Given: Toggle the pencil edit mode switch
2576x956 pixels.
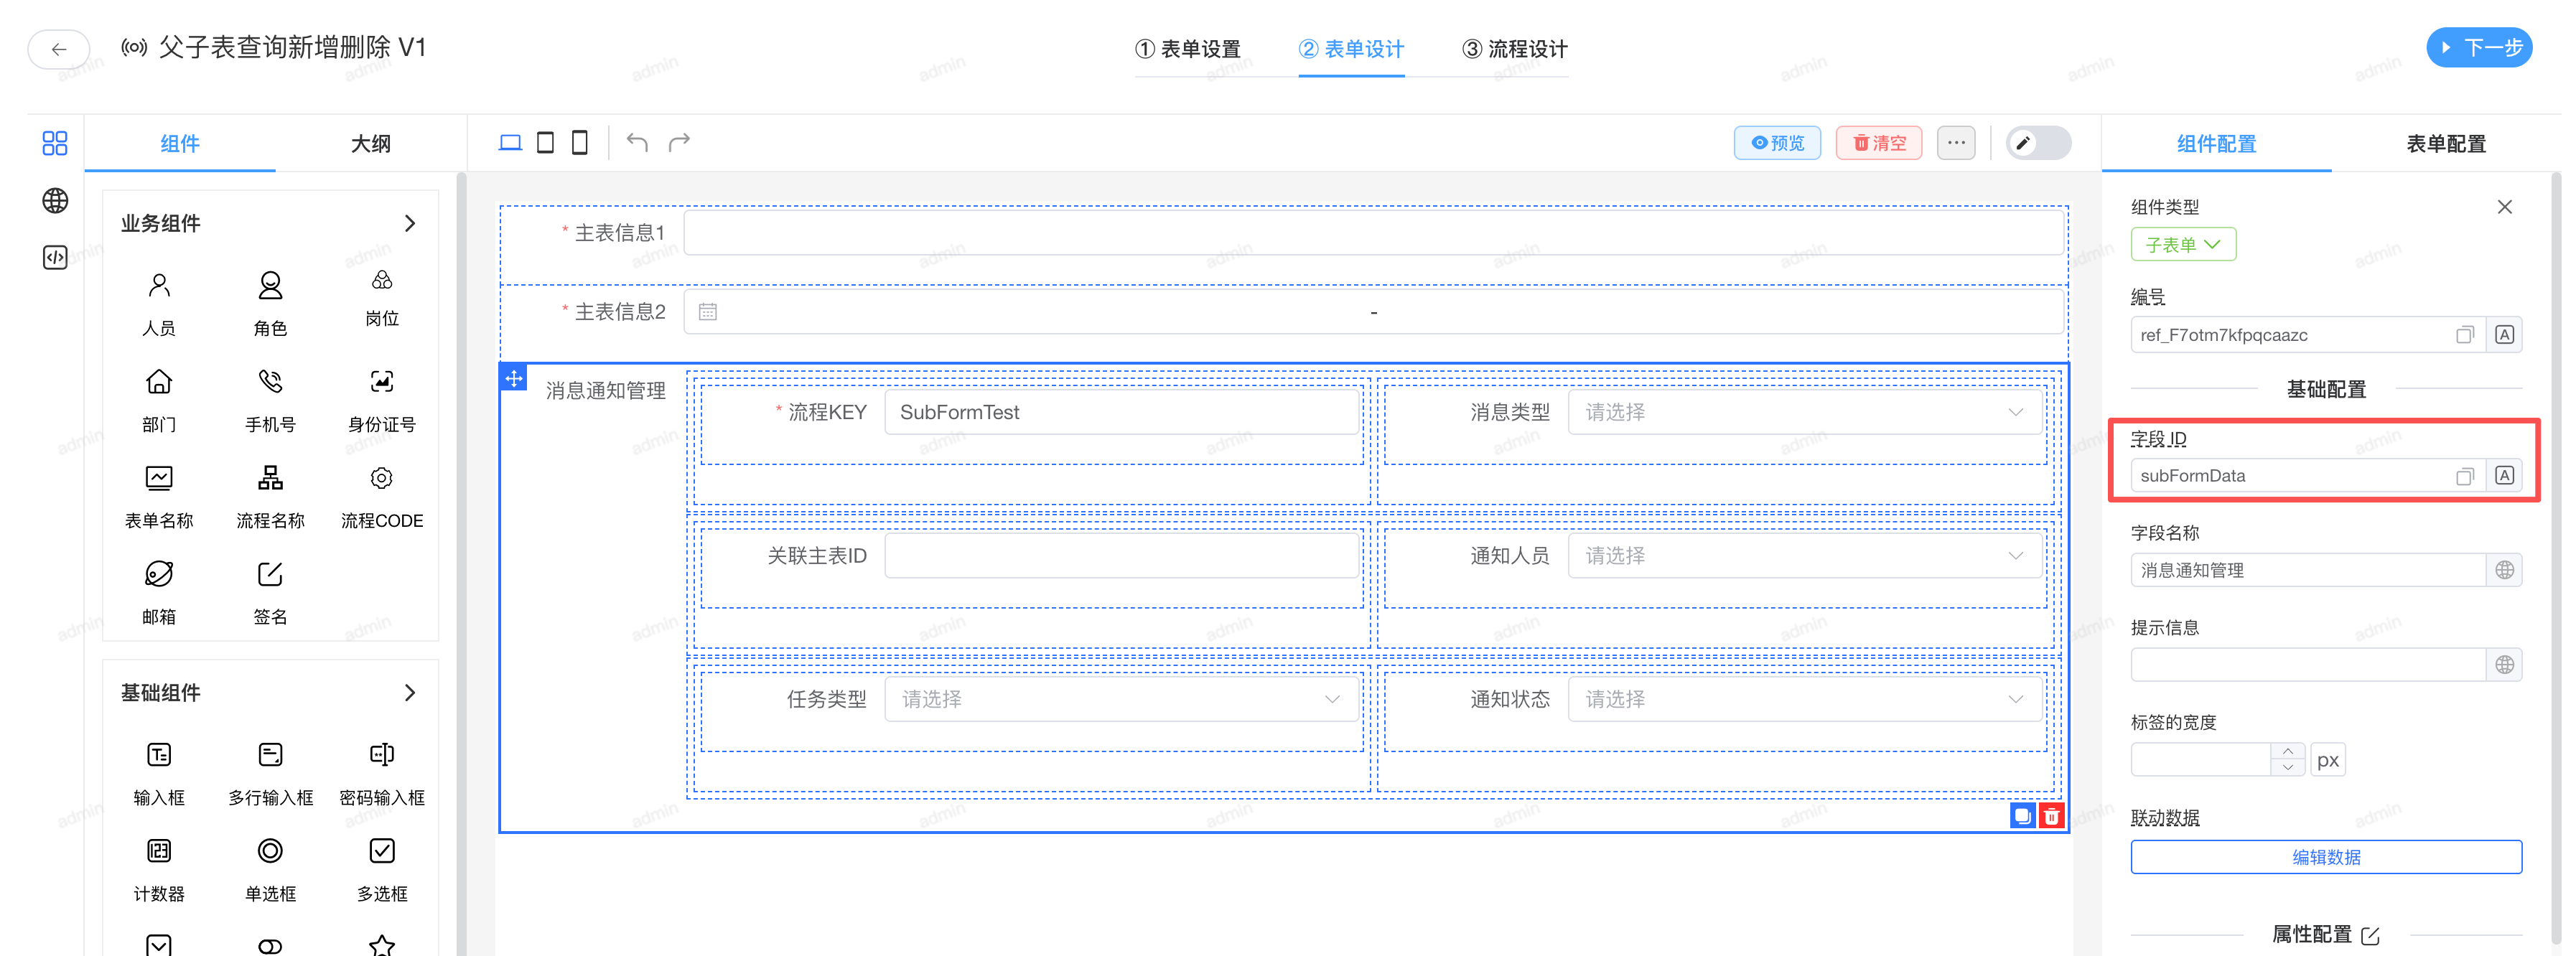Looking at the screenshot, I should [2037, 143].
